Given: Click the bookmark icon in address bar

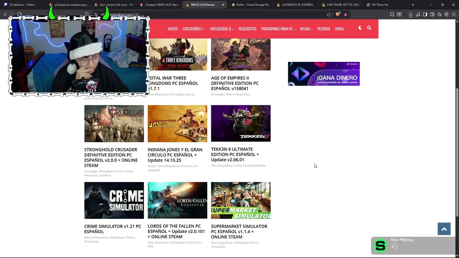Looking at the screenshot, I should tap(87, 14).
